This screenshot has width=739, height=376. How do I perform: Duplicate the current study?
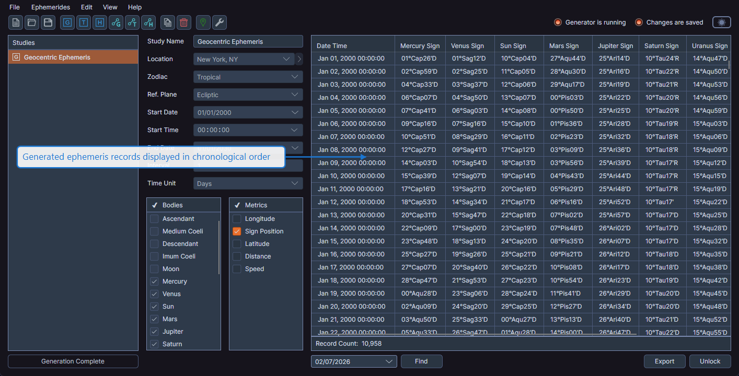click(167, 22)
